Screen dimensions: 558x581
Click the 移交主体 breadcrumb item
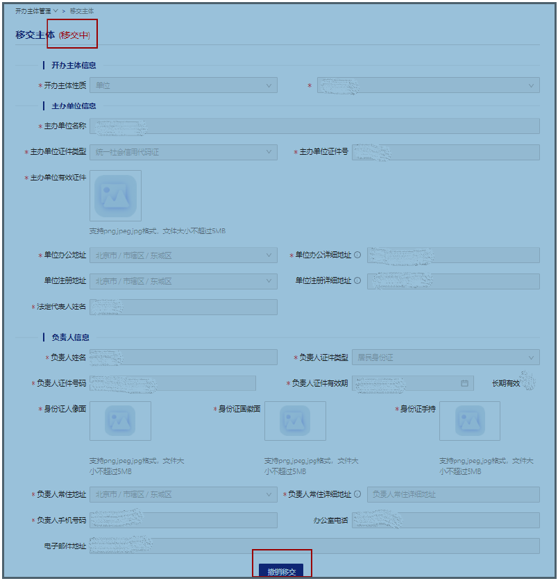pos(82,12)
